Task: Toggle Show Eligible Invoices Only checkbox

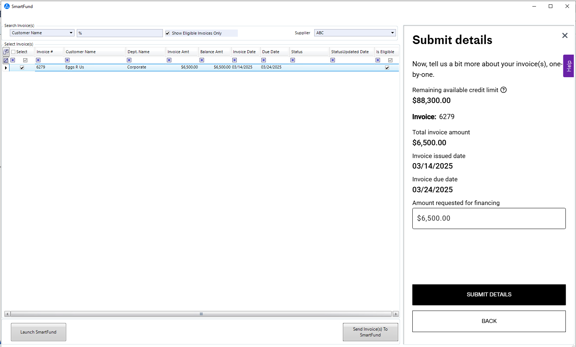Action: 168,33
